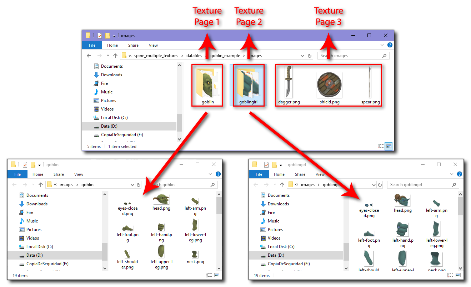Expand the ribbon in the images window
The height and width of the screenshot is (287, 471).
(x=382, y=45)
